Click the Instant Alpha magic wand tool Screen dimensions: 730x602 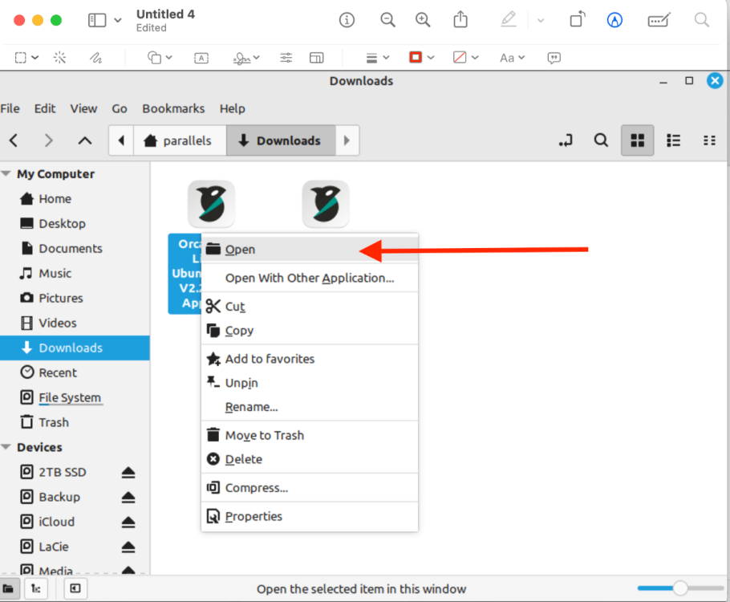tap(59, 58)
